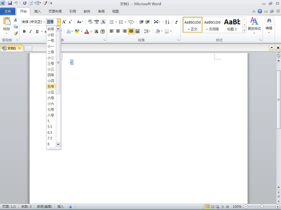The width and height of the screenshot is (281, 210).
Task: Open the 文件 File tab
Action: (8, 11)
